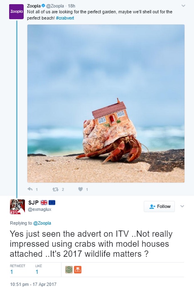Retweet the Zoopla crab tweet
The image size is (194, 288).
(55, 189)
